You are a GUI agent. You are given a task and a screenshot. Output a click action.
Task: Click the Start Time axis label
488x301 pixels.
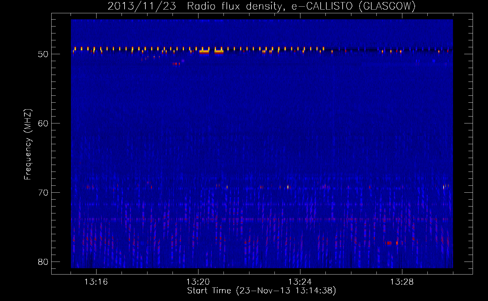(261, 291)
